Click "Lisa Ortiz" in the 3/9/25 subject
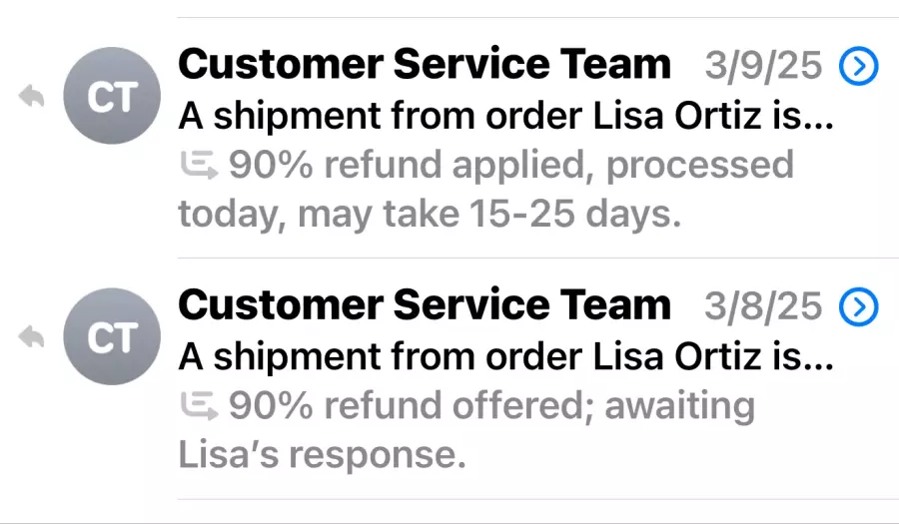899x524 pixels. [678, 116]
